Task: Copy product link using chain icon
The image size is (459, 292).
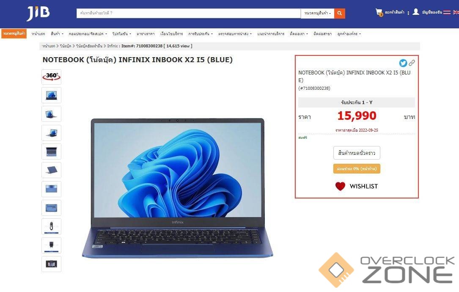Action: 412,63
